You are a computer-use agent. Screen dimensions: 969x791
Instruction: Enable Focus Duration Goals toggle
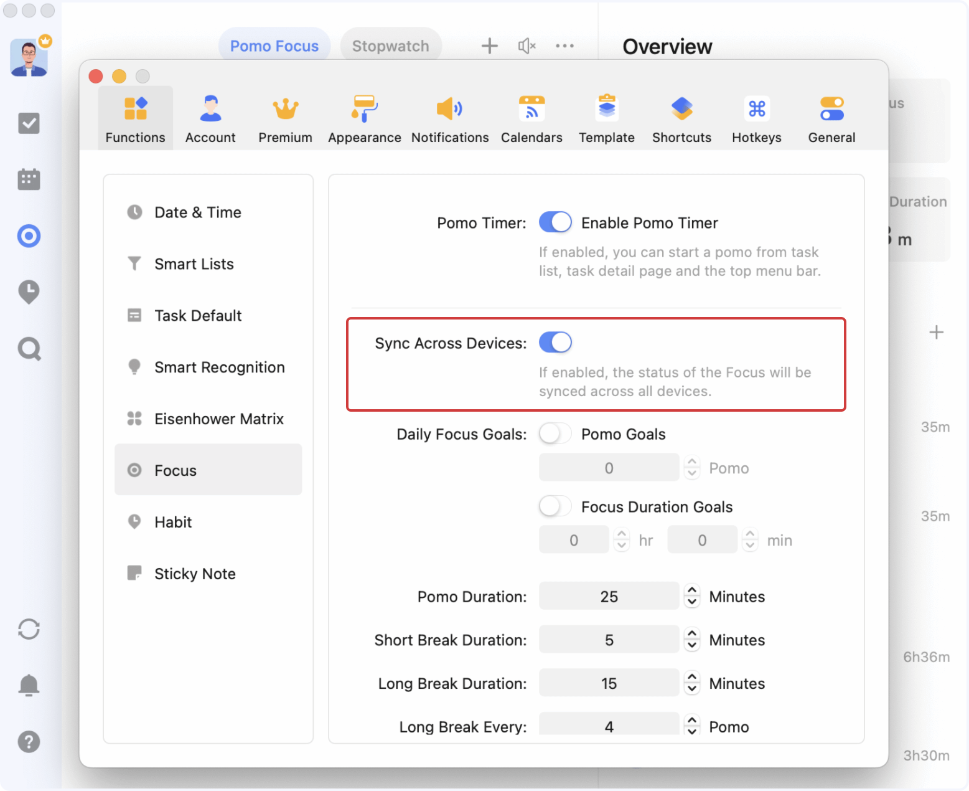pyautogui.click(x=555, y=506)
